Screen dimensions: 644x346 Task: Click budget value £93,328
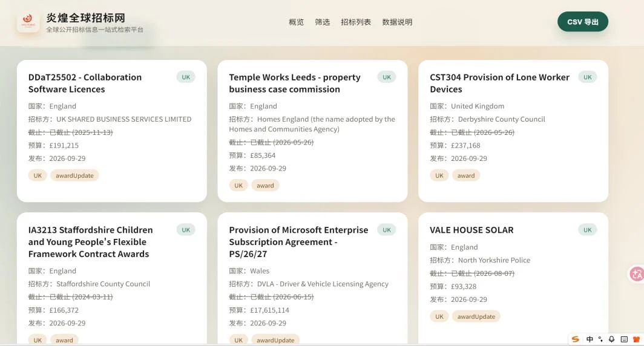tap(464, 287)
